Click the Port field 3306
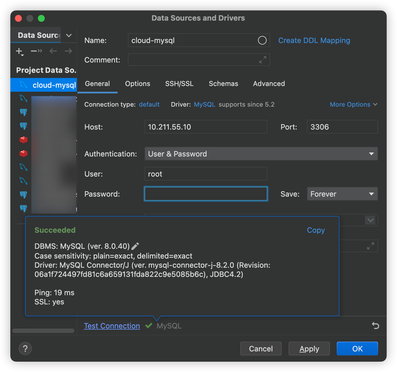Viewport: 397px width, 372px height. [x=342, y=127]
